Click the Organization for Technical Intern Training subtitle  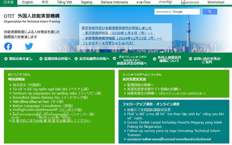click(32, 21)
